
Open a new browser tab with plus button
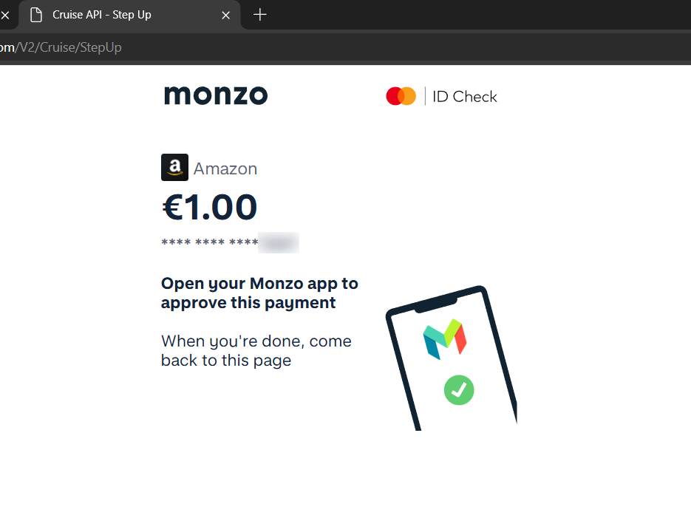[259, 15]
